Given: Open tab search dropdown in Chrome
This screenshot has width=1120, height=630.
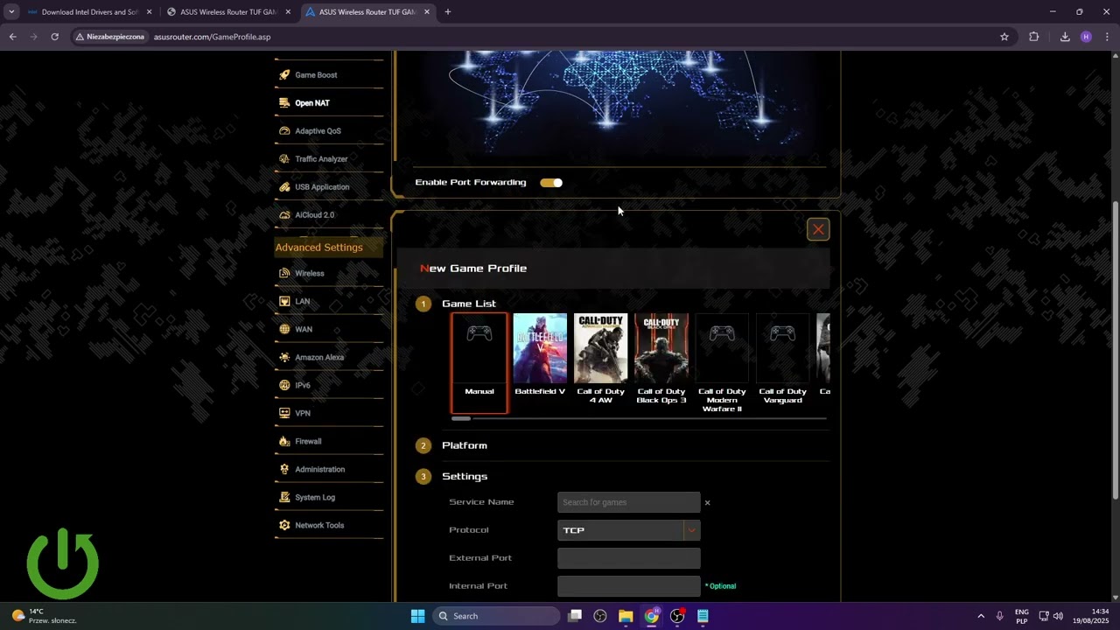Looking at the screenshot, I should pyautogui.click(x=11, y=12).
